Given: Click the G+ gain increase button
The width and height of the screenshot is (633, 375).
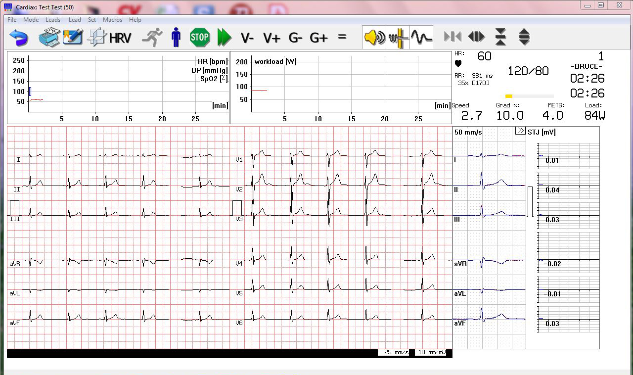Looking at the screenshot, I should (318, 38).
